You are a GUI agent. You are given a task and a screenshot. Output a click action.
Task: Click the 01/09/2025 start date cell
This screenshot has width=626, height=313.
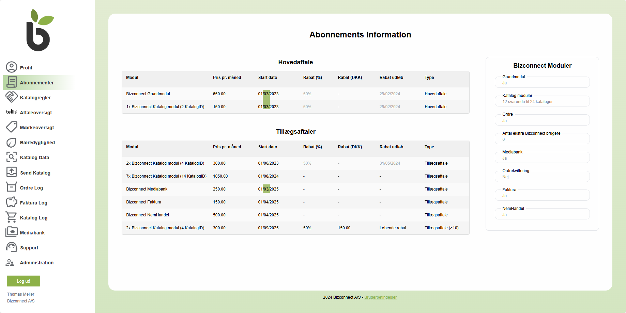pyautogui.click(x=268, y=228)
